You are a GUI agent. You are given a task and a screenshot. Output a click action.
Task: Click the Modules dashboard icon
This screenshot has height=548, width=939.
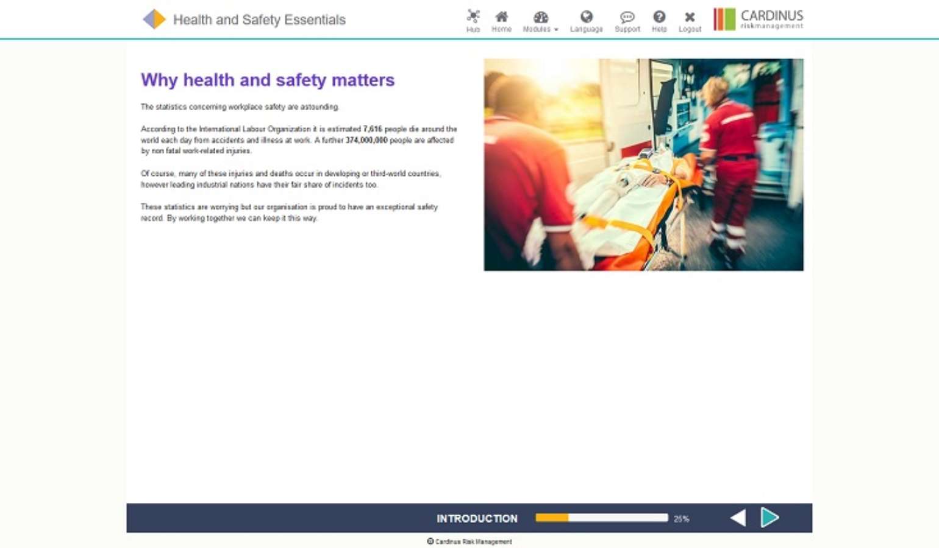point(539,16)
